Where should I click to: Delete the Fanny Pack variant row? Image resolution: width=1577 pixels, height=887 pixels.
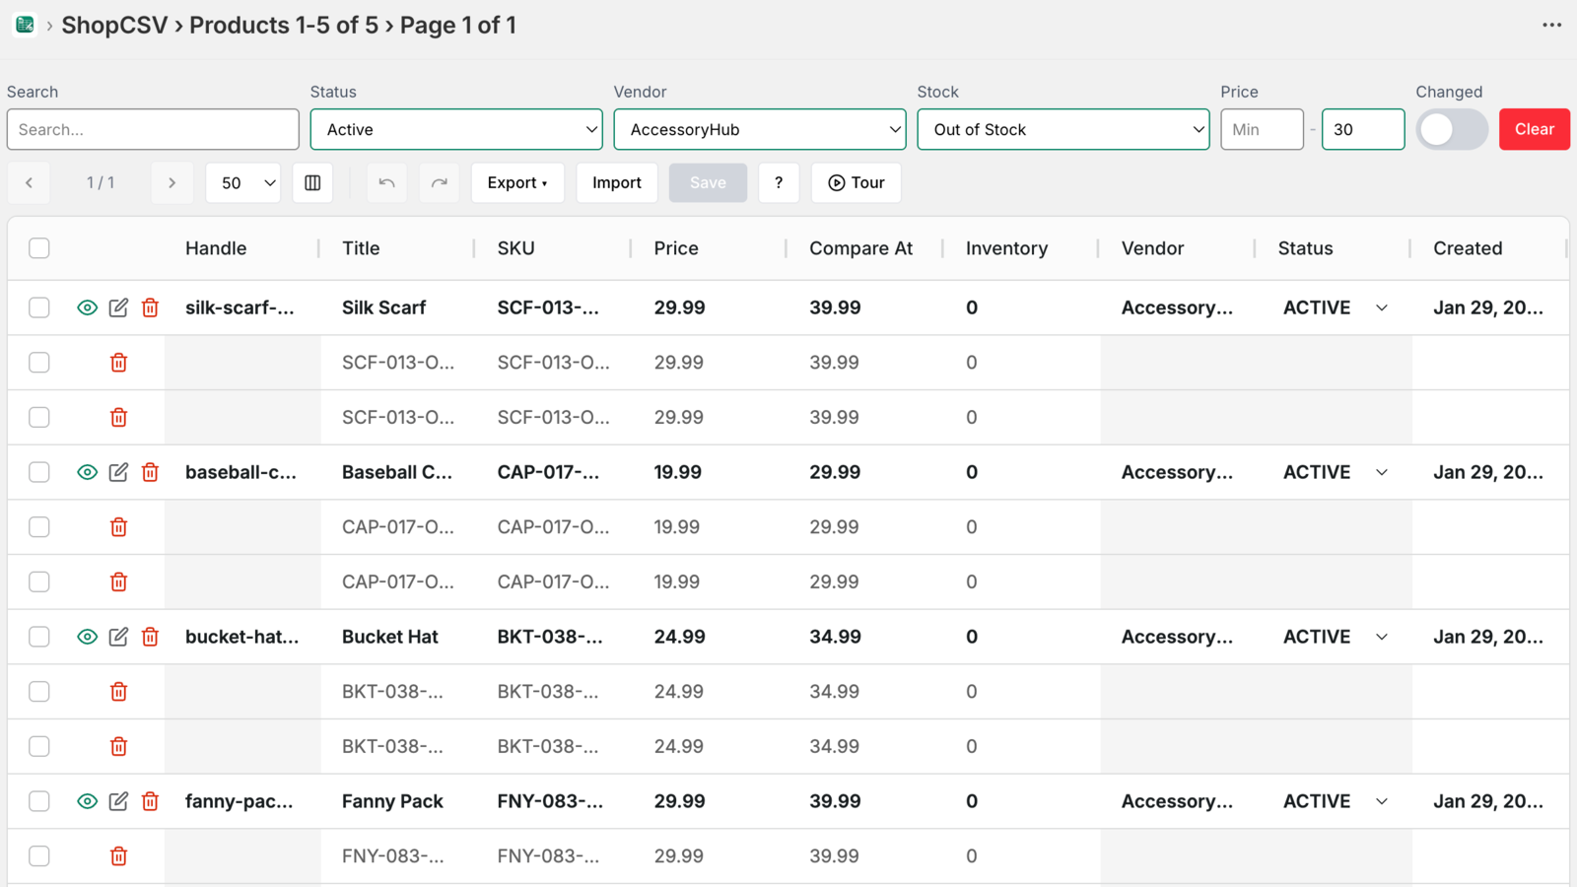click(118, 856)
